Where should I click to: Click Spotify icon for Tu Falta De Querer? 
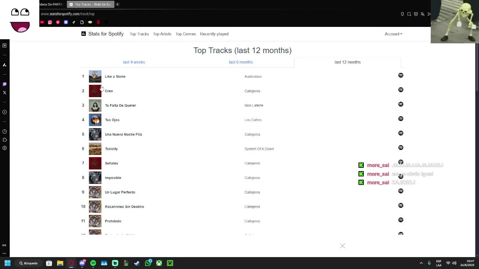point(401,104)
